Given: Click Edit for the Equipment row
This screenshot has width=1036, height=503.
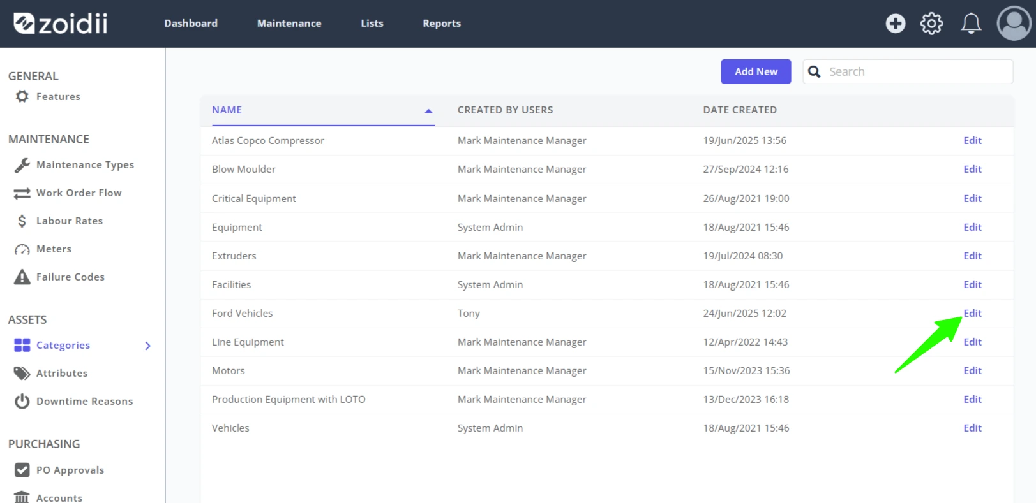Looking at the screenshot, I should [972, 227].
